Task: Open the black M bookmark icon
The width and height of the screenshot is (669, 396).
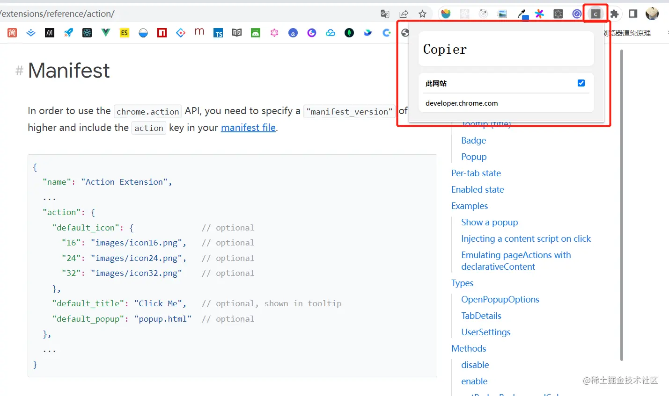Action: tap(50, 33)
